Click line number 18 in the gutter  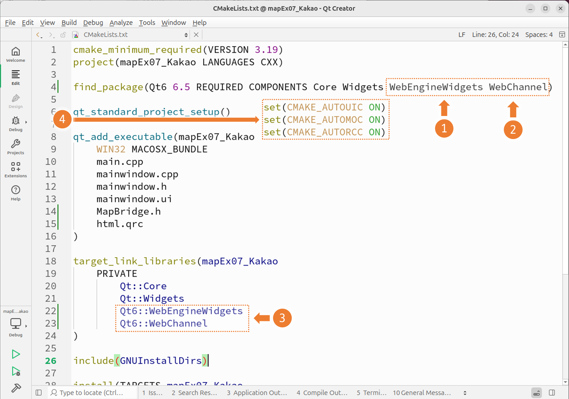(51, 261)
